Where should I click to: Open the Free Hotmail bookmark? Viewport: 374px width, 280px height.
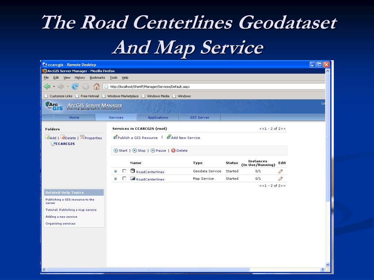click(87, 96)
